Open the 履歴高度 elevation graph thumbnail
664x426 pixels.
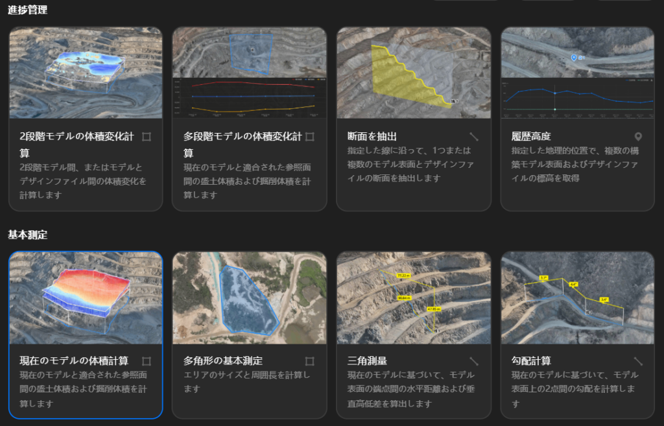(x=577, y=73)
